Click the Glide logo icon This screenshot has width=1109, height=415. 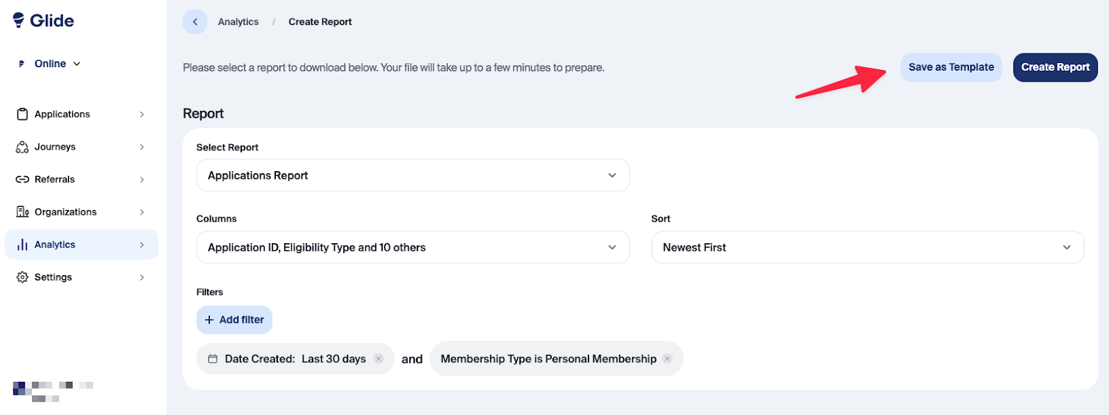19,20
